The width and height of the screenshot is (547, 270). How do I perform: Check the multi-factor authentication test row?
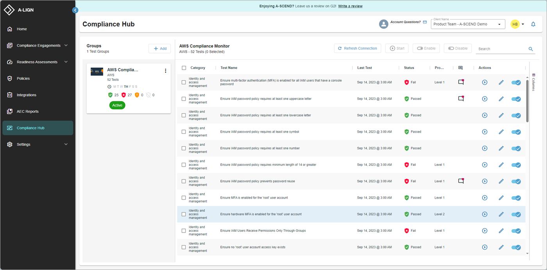[184, 82]
